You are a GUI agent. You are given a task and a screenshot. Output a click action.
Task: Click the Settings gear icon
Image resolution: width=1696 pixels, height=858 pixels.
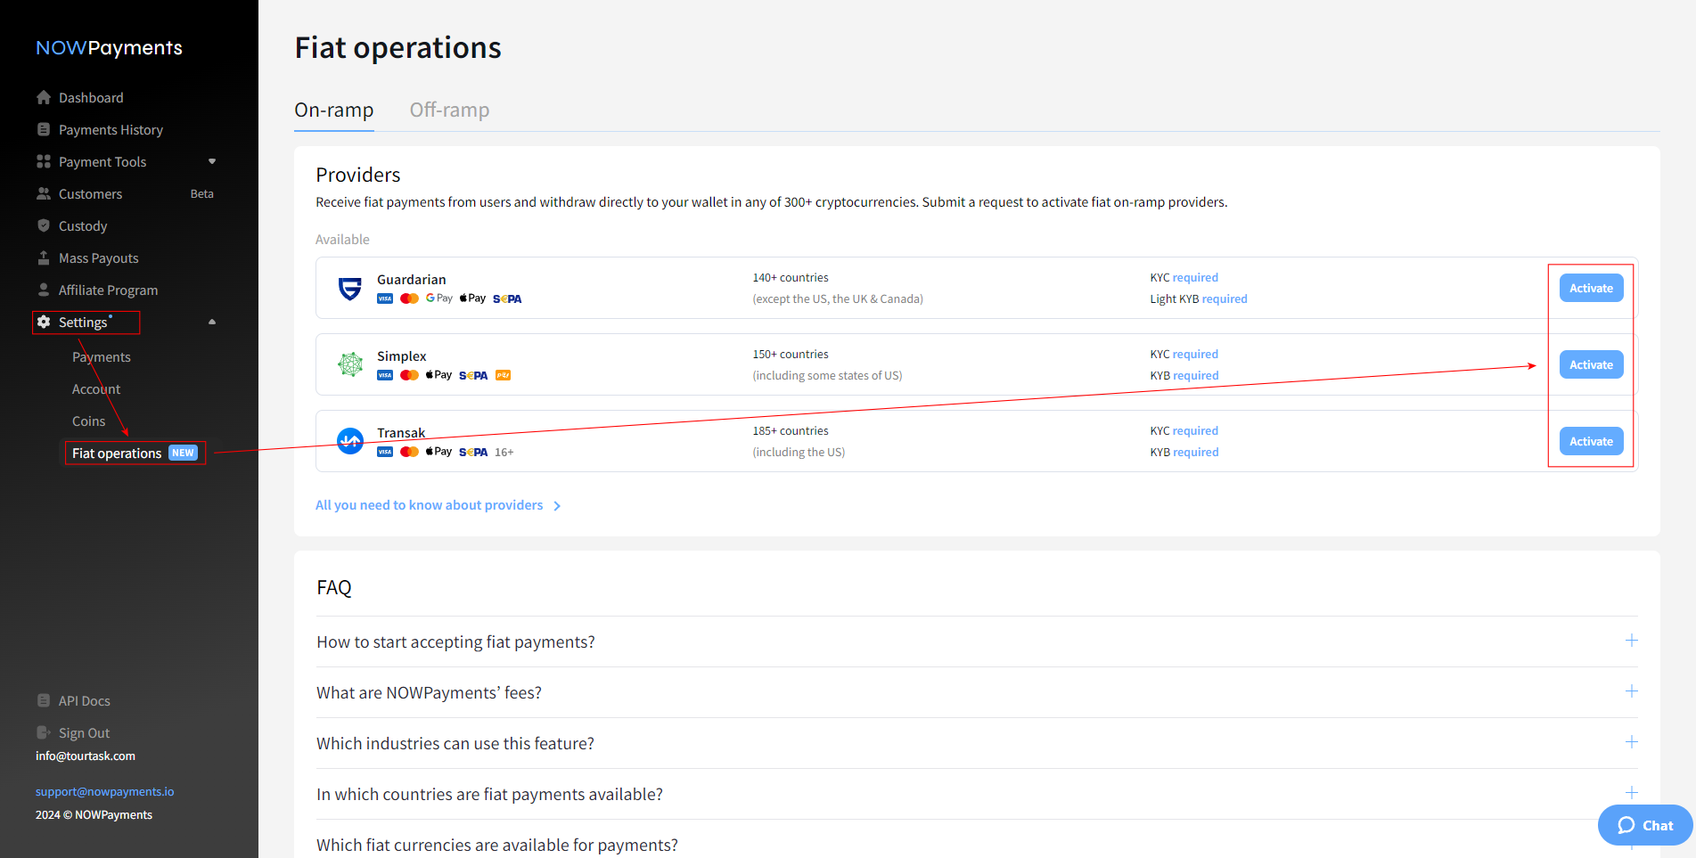[44, 322]
